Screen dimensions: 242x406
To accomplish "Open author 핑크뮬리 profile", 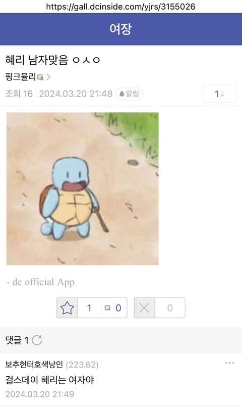I will tap(20, 77).
